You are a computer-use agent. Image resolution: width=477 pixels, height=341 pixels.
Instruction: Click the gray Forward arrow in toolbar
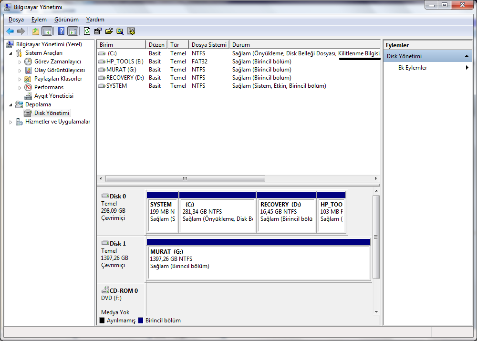click(x=21, y=31)
